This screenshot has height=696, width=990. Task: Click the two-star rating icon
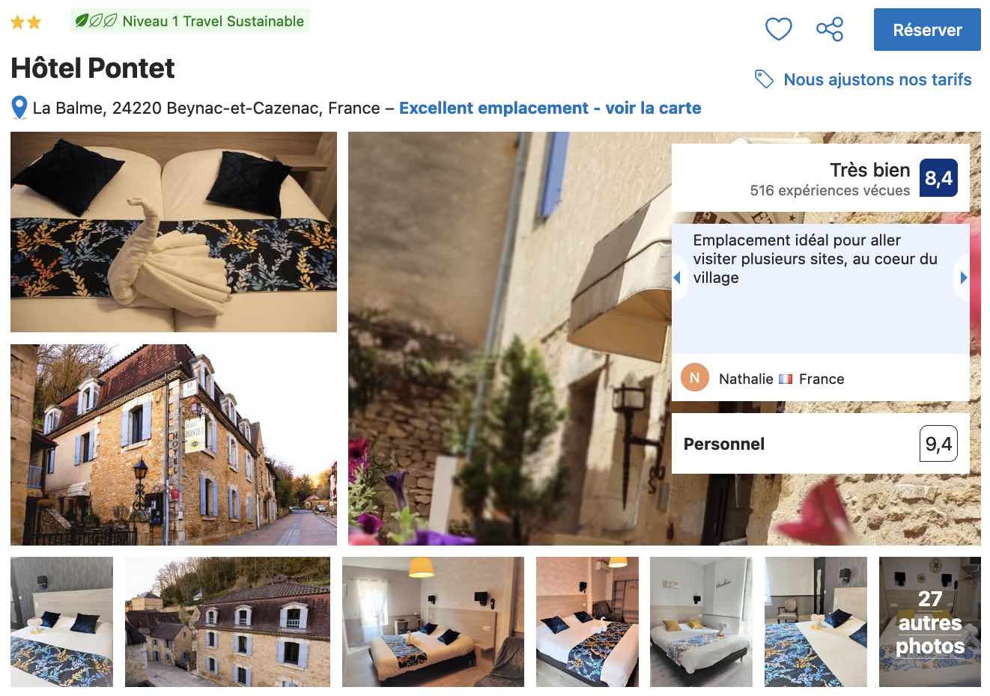tap(25, 22)
